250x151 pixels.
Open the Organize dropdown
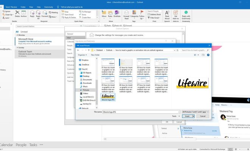click(82, 55)
